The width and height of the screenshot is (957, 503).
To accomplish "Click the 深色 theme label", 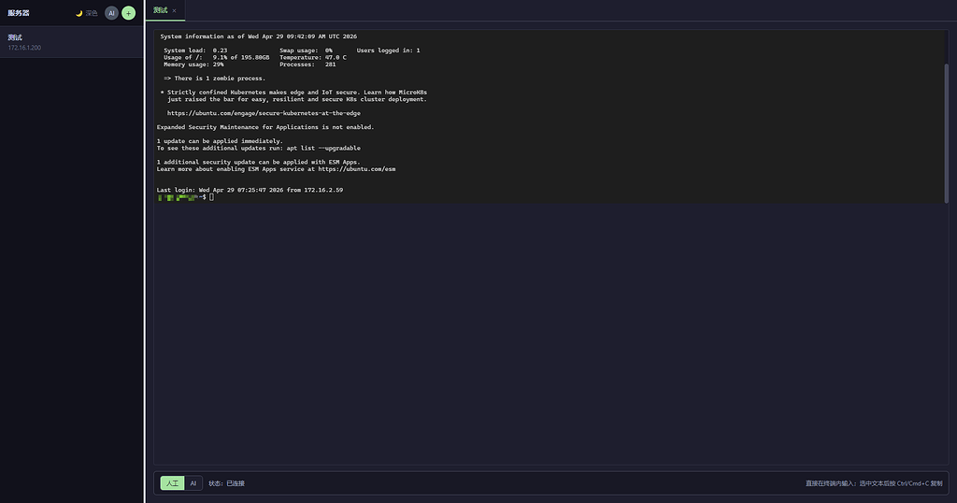I will (92, 13).
